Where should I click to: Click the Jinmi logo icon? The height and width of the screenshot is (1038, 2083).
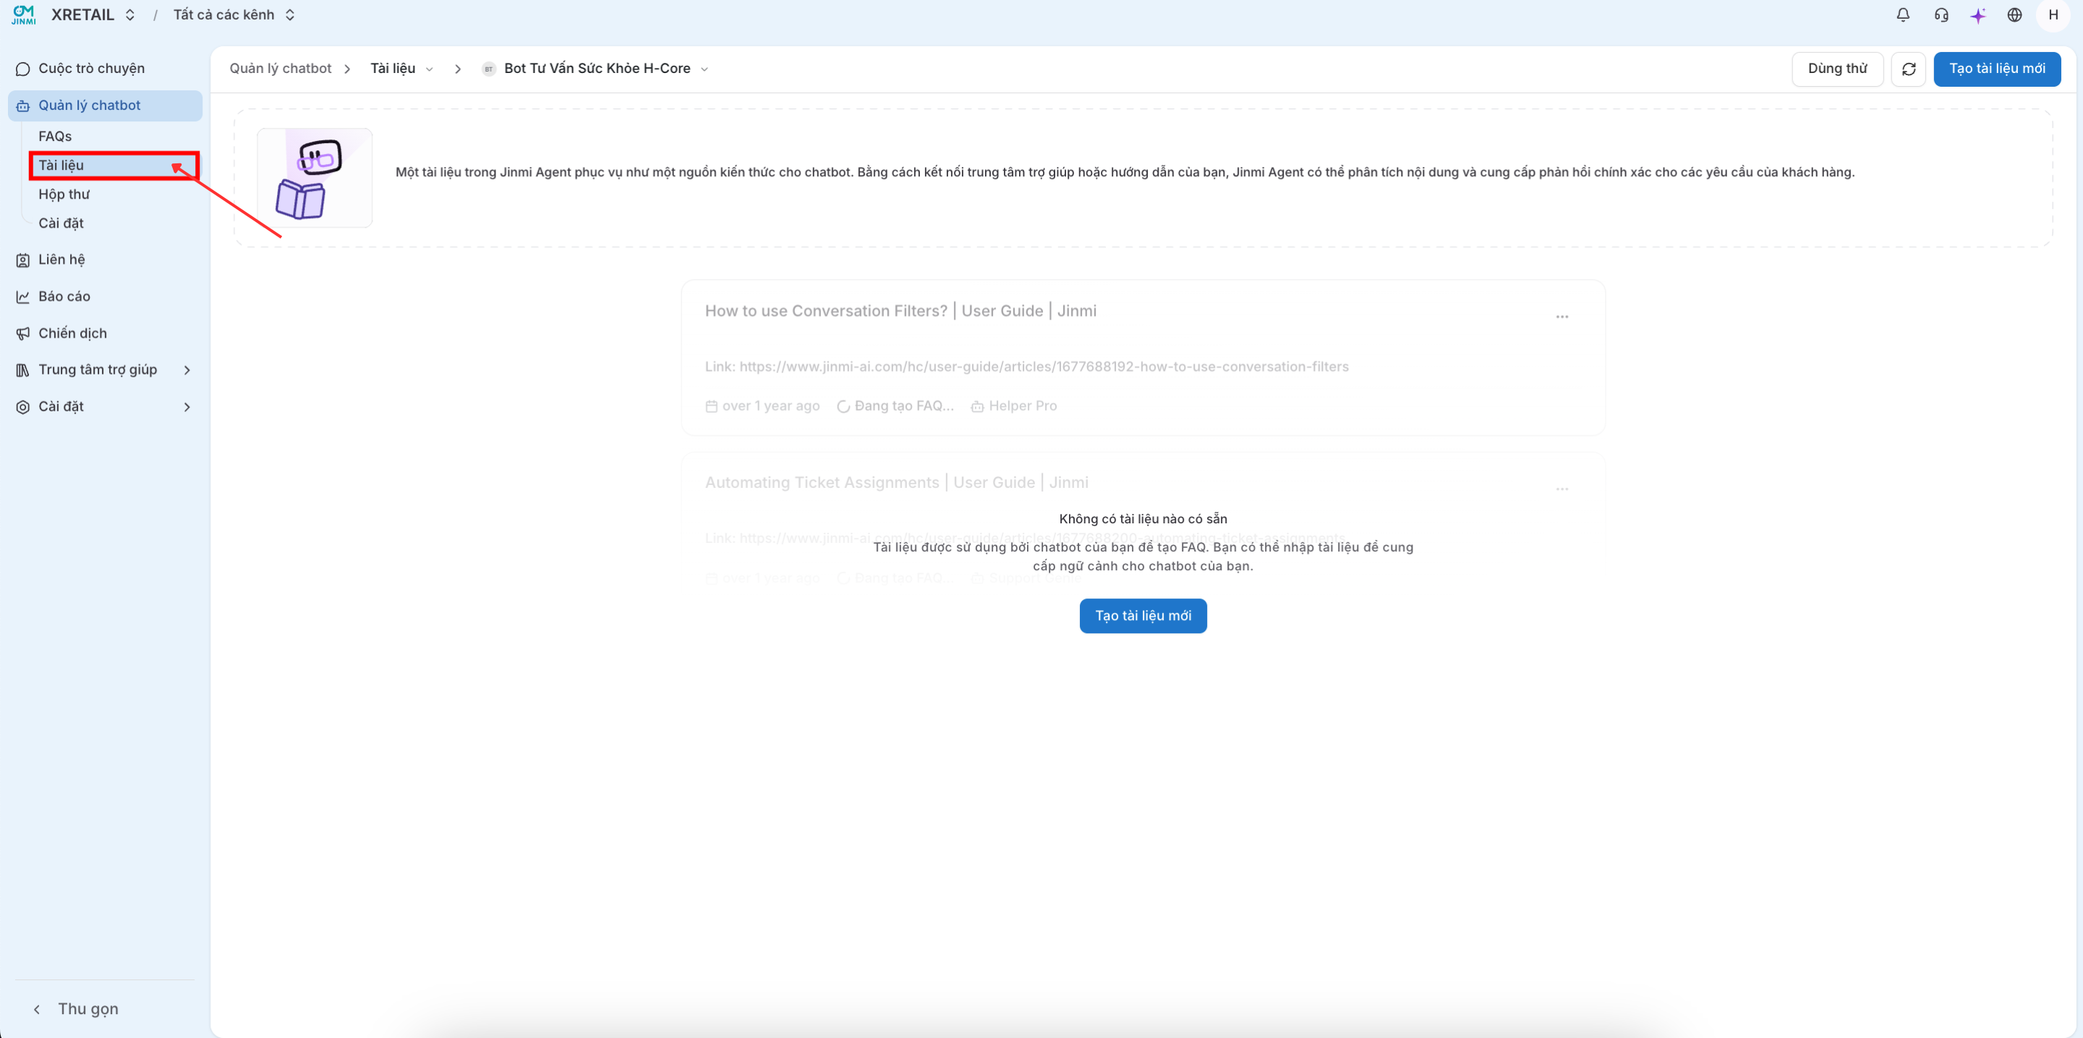pos(23,14)
